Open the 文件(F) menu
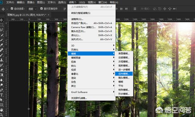The image size is (195, 117). 10,2
